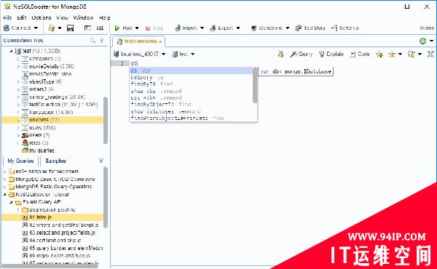The width and height of the screenshot is (437, 269).
Task: Open the File menu
Action: tap(7, 17)
